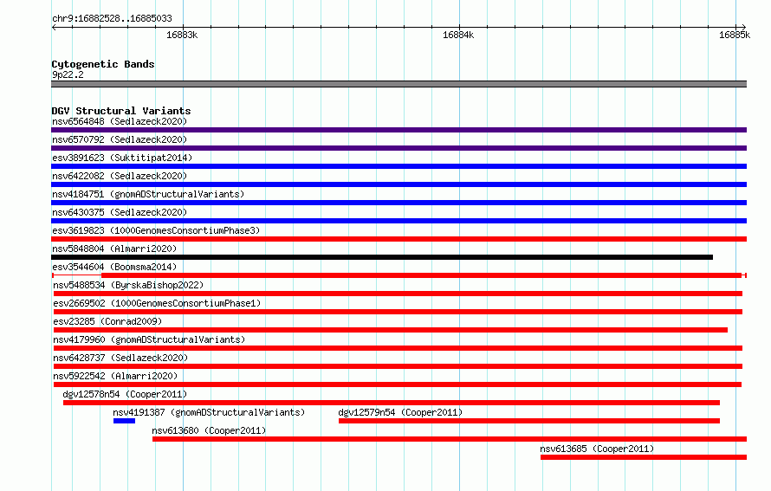Open the nsv6428737 (Sedlazeck2020) label
The width and height of the screenshot is (771, 491).
tap(120, 358)
